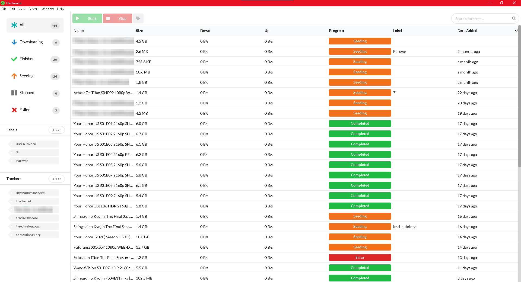Click the Date Added sort arrow
Image resolution: width=521 pixels, height=282 pixels.
[x=516, y=31]
